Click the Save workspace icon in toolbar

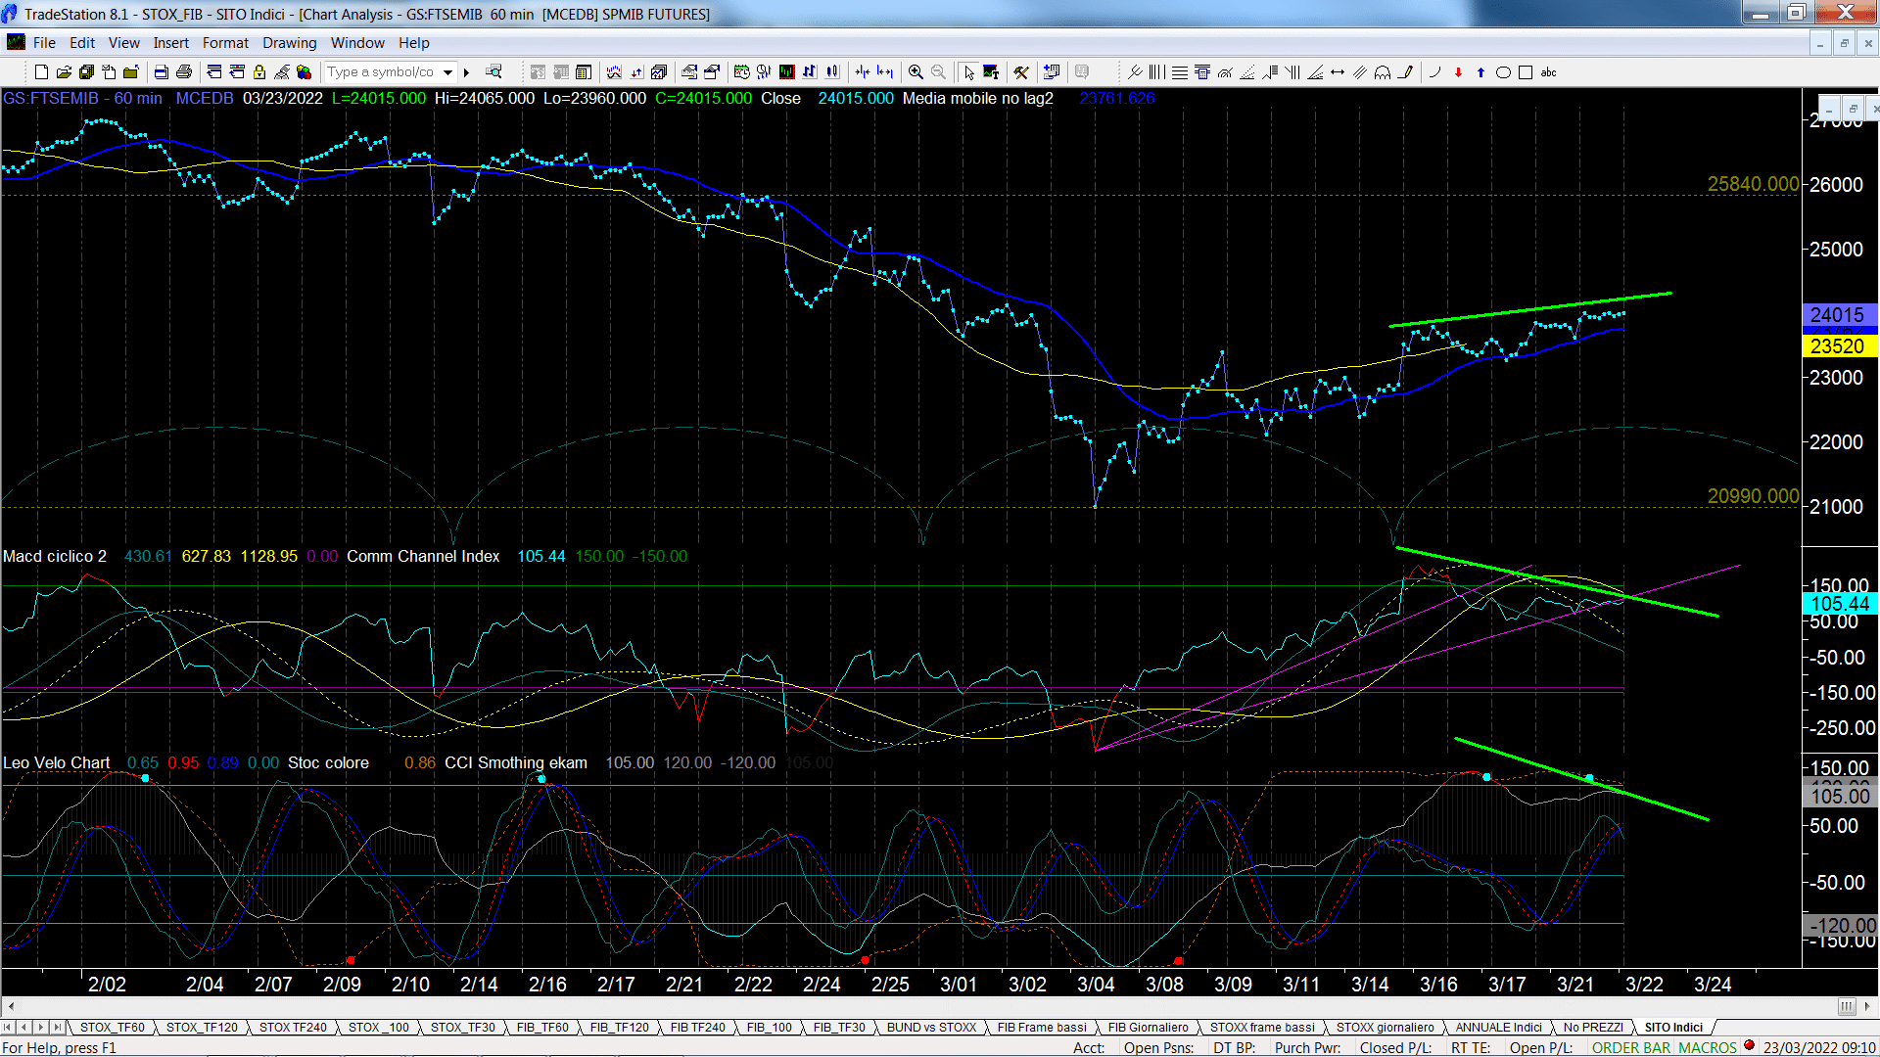[86, 72]
